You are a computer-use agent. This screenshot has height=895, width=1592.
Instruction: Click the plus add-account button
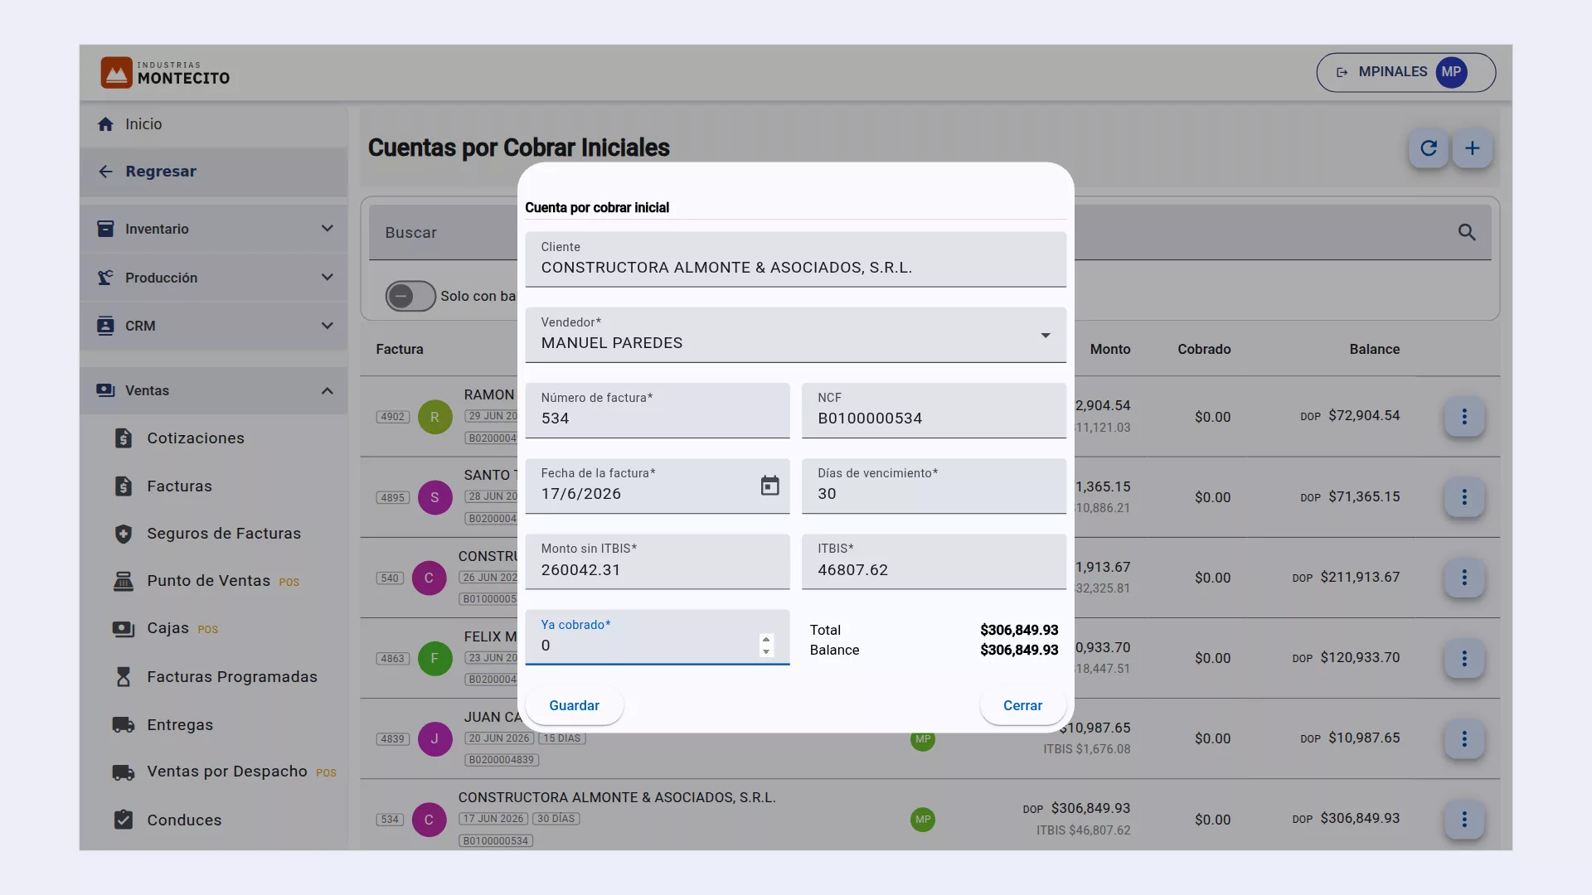(x=1473, y=148)
